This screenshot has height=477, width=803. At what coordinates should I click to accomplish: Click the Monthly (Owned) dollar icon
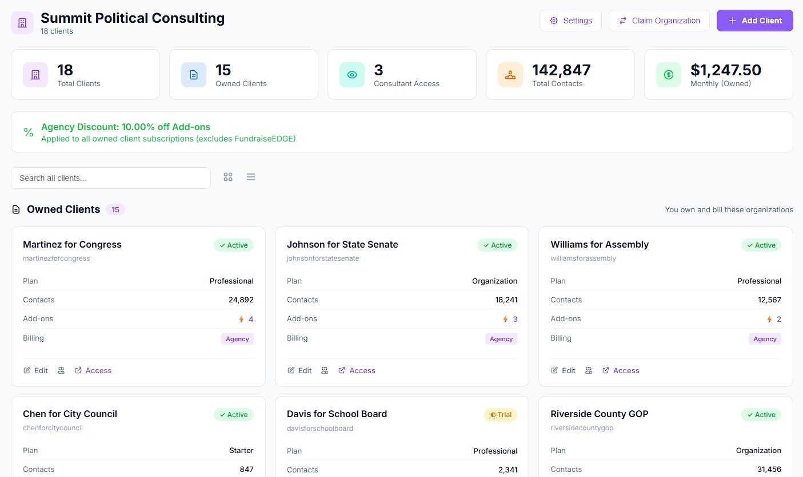pyautogui.click(x=669, y=75)
